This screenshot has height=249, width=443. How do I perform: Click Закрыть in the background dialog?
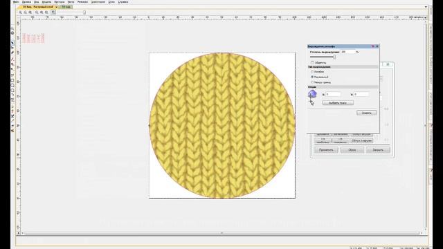[378, 150]
